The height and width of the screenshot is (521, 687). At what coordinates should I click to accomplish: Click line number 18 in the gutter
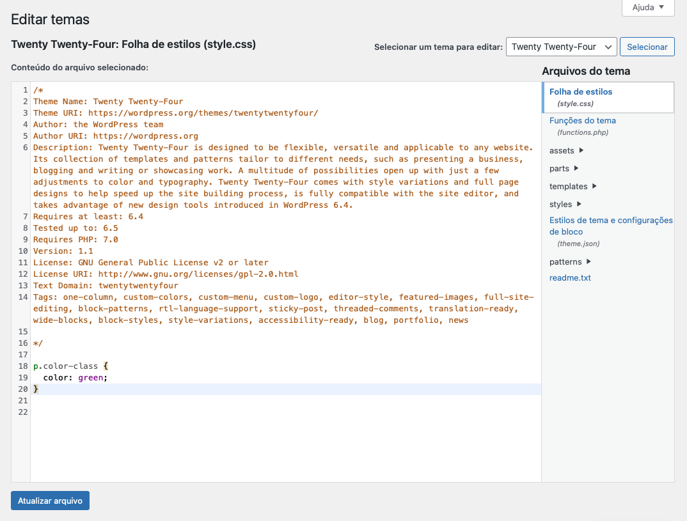(x=22, y=366)
